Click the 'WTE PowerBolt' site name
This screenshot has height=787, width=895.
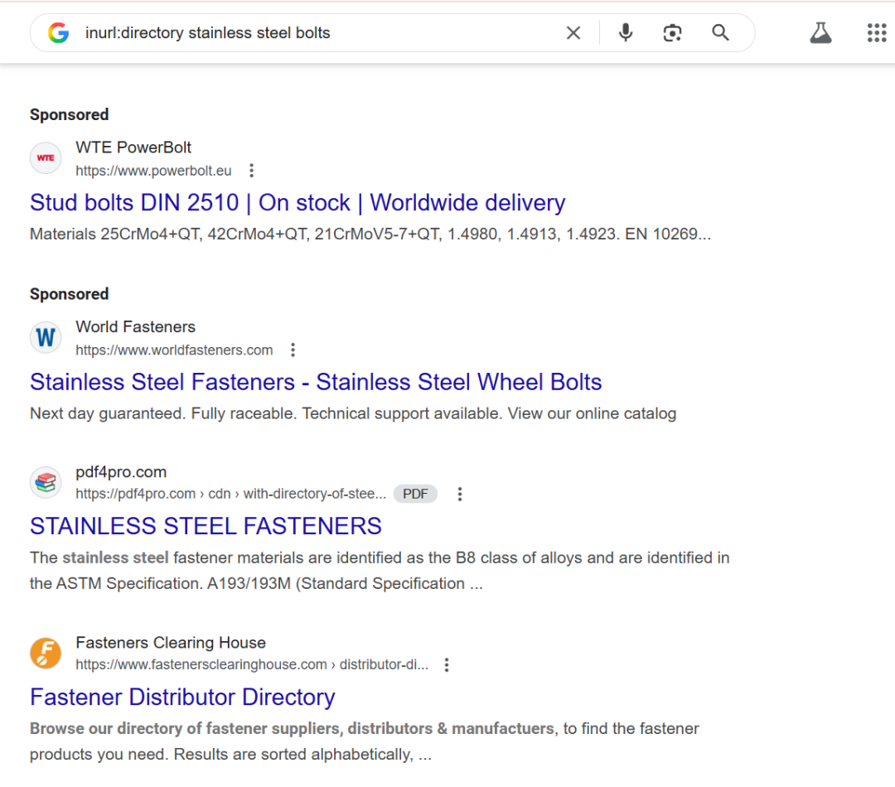(133, 147)
